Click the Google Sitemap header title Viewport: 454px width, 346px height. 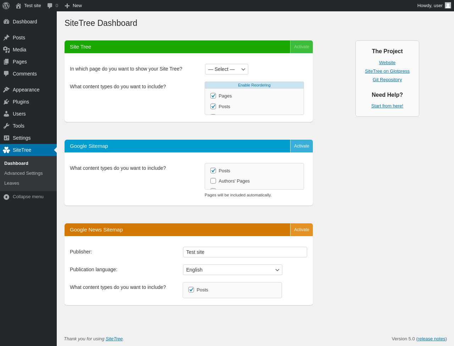89,146
